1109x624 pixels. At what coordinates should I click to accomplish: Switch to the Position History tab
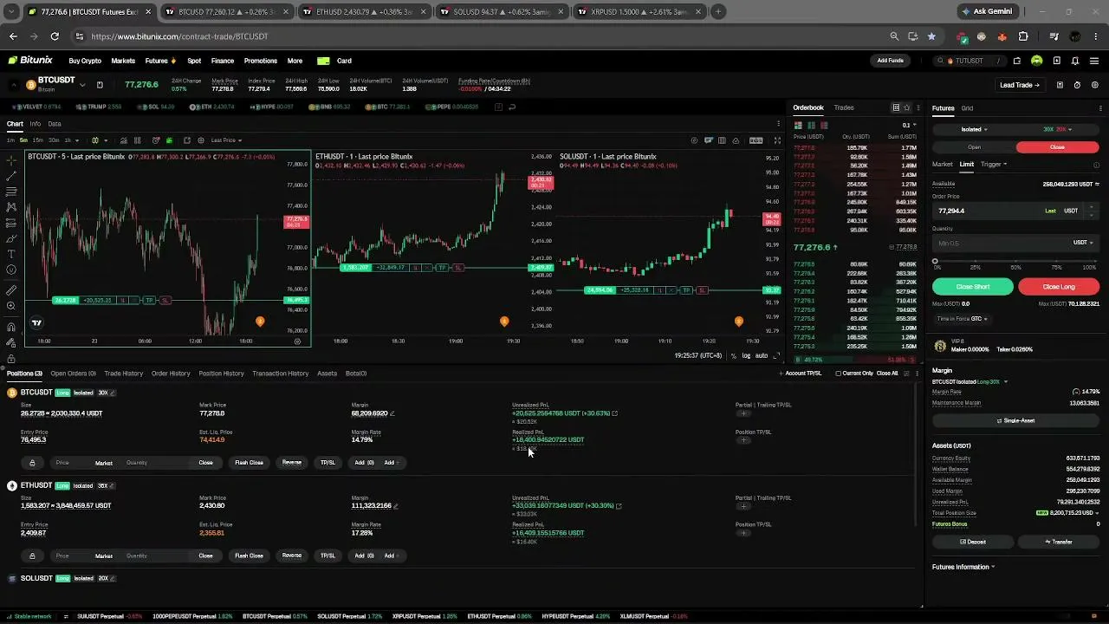pos(221,374)
